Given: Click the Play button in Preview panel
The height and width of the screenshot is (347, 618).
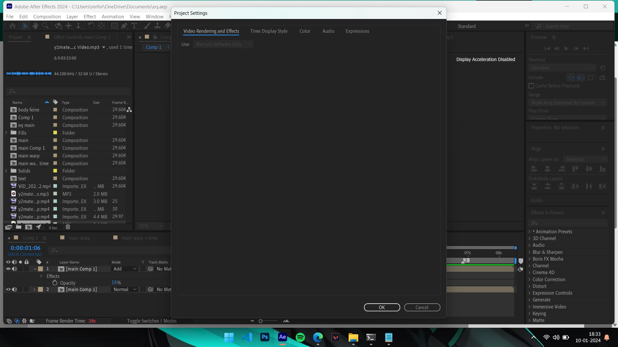Looking at the screenshot, I should click(x=566, y=49).
